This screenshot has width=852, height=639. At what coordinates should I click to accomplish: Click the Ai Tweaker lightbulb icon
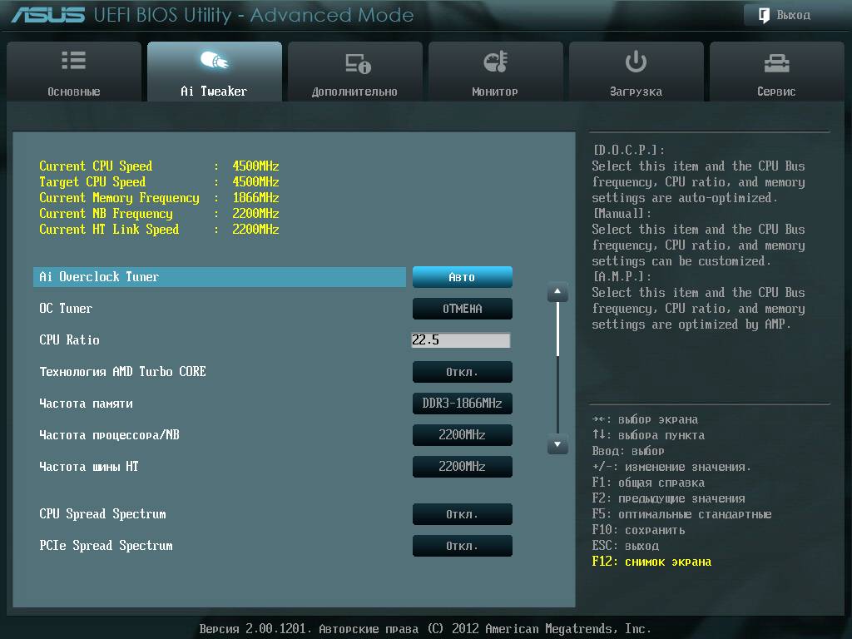point(214,62)
